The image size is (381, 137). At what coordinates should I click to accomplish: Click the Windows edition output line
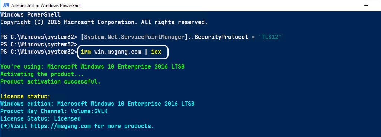[97, 104]
